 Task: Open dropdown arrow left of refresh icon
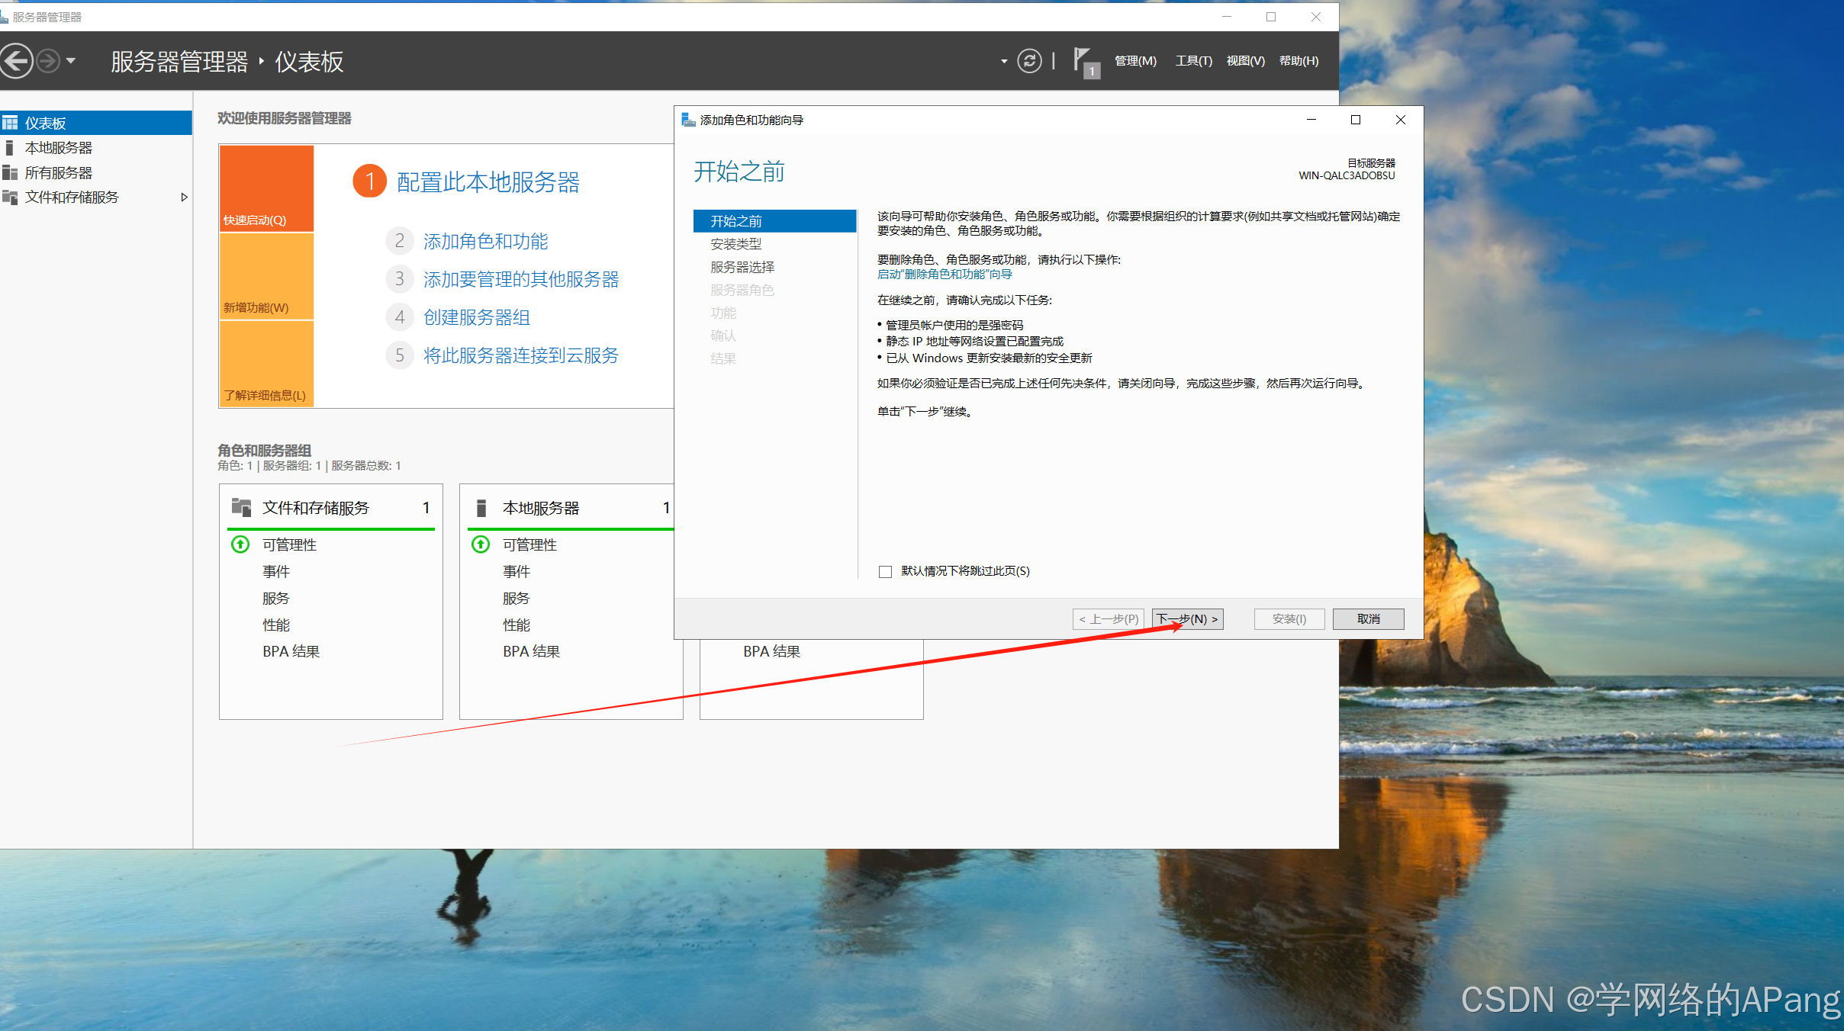click(x=1003, y=61)
